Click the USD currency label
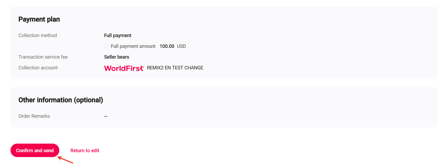 point(182,46)
